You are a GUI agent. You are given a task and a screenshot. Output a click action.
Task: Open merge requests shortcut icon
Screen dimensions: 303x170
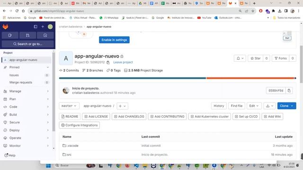[27, 35]
